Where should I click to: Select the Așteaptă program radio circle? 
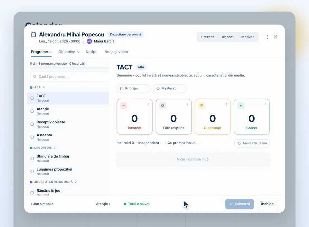(32, 137)
